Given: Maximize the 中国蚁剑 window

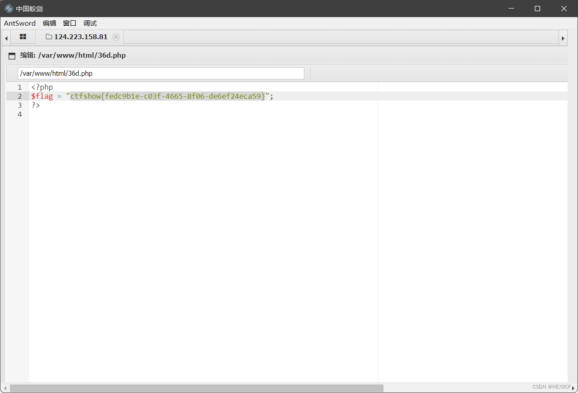Looking at the screenshot, I should (x=537, y=9).
